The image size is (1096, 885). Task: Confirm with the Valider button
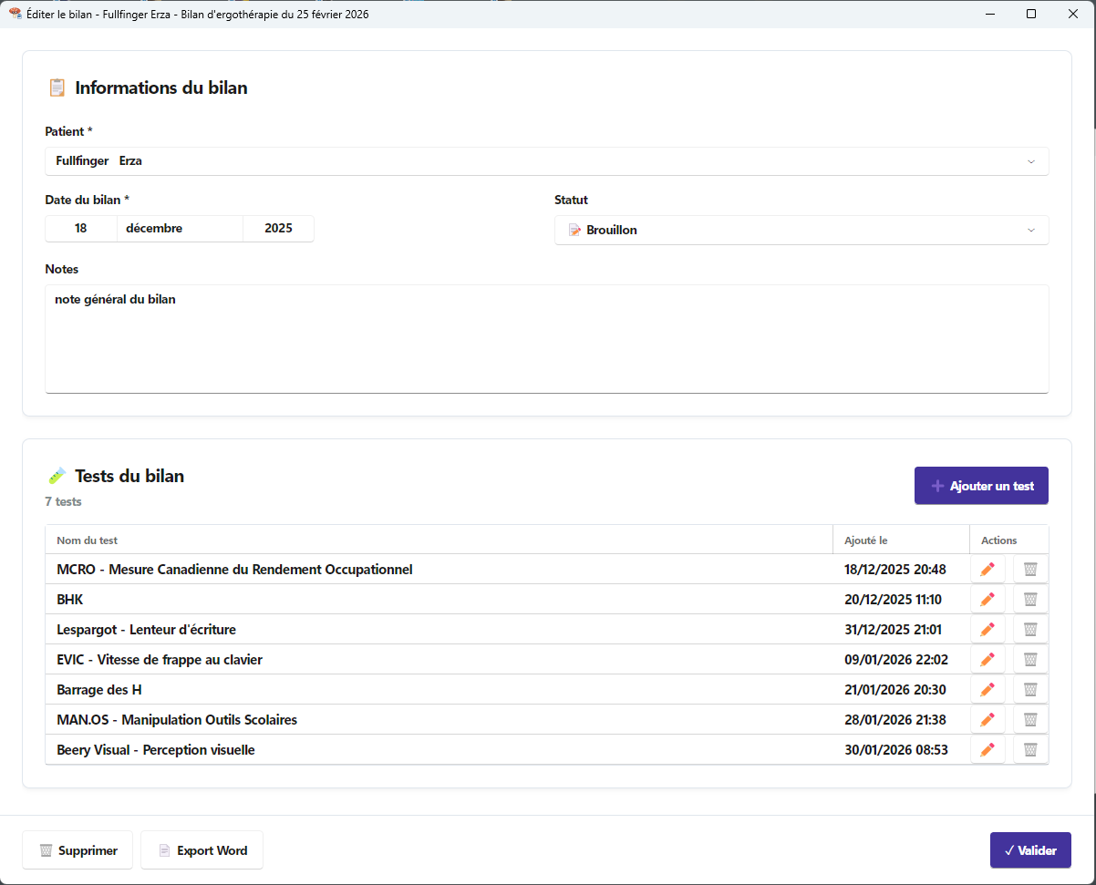click(x=1030, y=850)
